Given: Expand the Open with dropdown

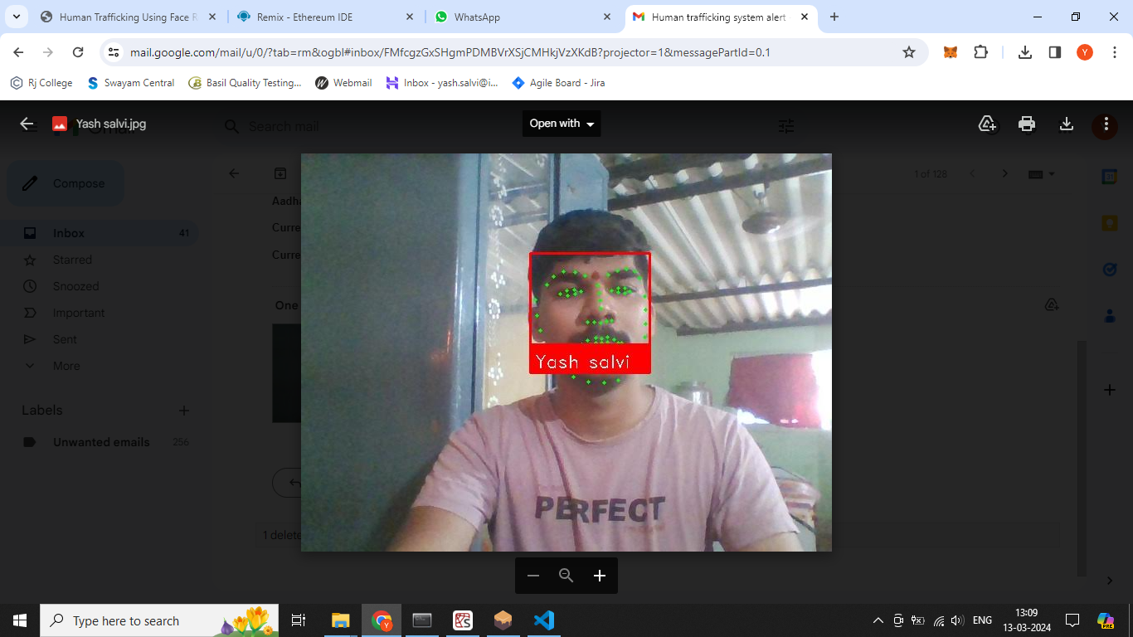Looking at the screenshot, I should coord(562,124).
